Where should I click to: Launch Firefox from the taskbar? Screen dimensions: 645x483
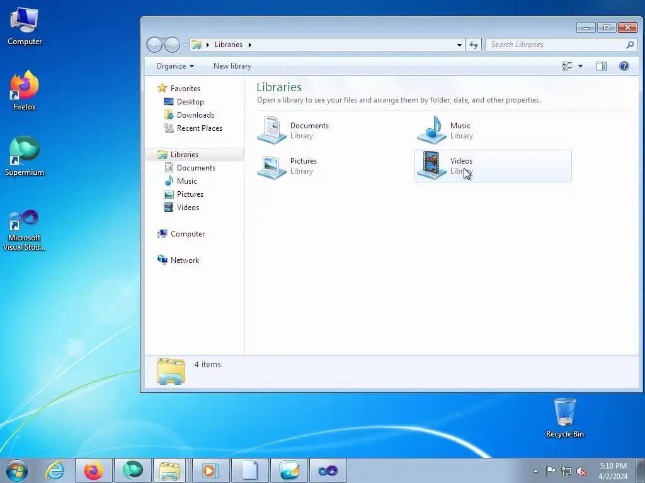93,470
